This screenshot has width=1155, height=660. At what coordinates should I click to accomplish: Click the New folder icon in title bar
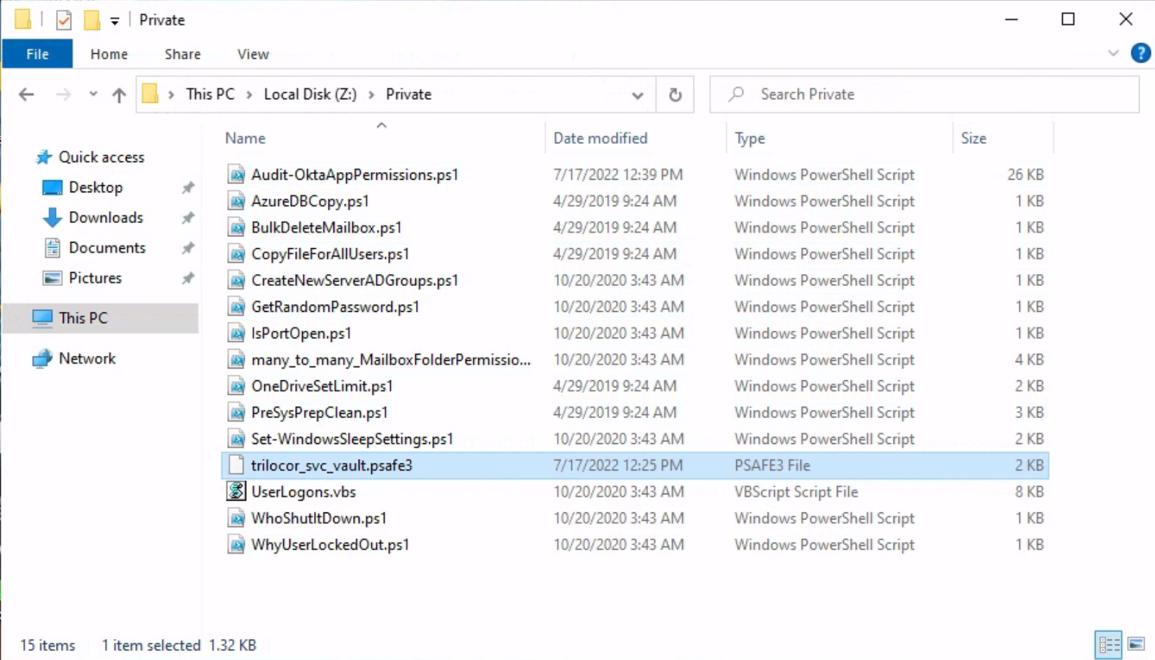92,20
